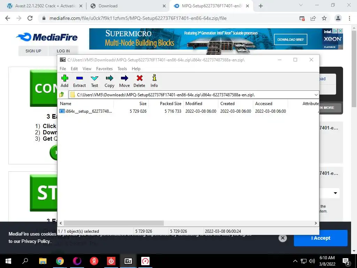The width and height of the screenshot is (357, 268).
Task: Open the Edit menu in 7-Zip
Action: tap(74, 69)
